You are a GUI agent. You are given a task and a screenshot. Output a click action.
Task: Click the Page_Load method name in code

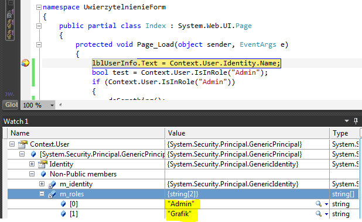pos(155,44)
